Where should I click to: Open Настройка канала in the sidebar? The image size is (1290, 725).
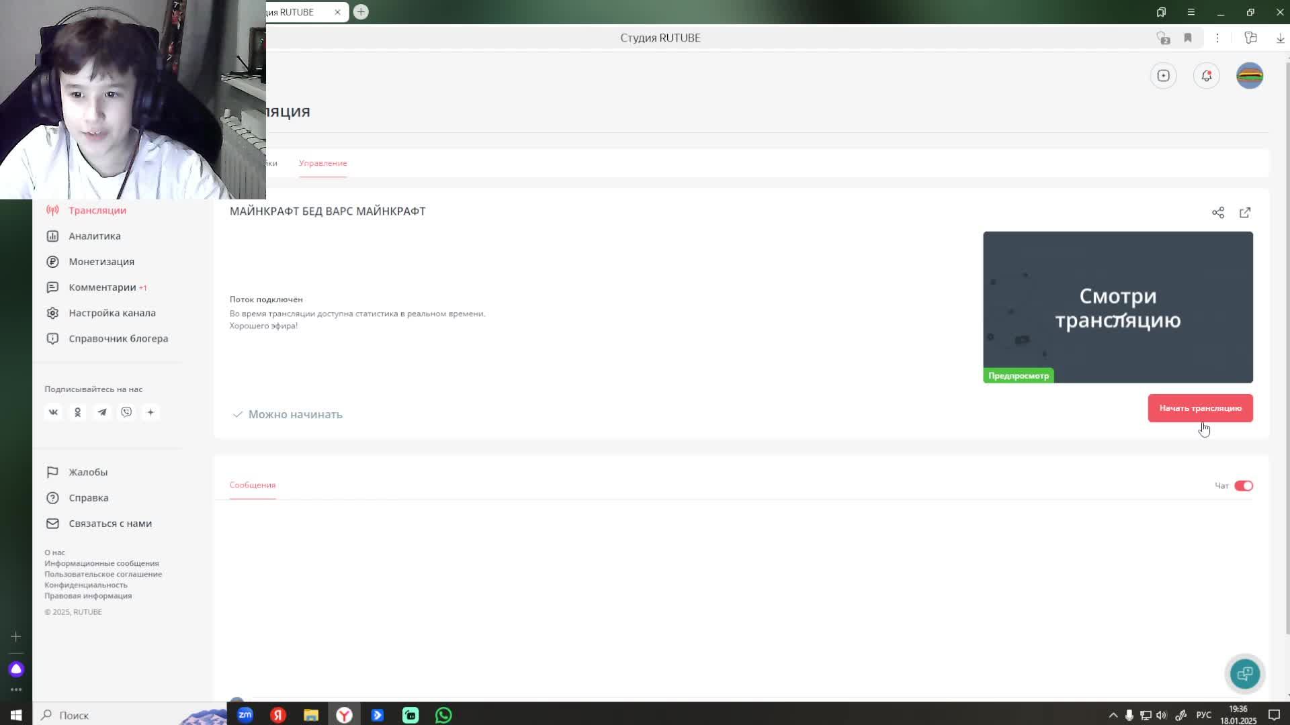click(112, 313)
